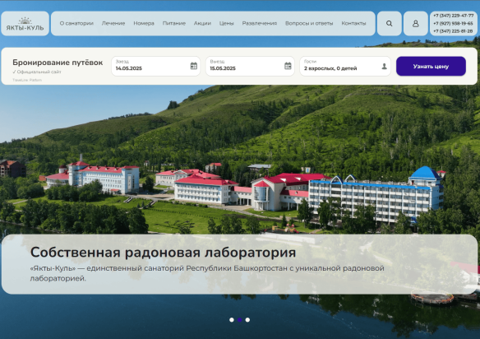Click the Бронирование путёвок title

click(x=58, y=63)
